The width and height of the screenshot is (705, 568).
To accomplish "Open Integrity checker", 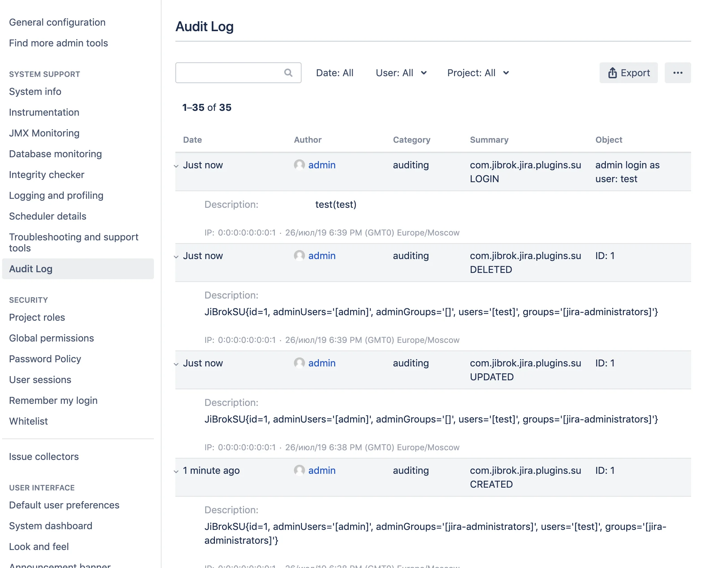I will pos(46,175).
